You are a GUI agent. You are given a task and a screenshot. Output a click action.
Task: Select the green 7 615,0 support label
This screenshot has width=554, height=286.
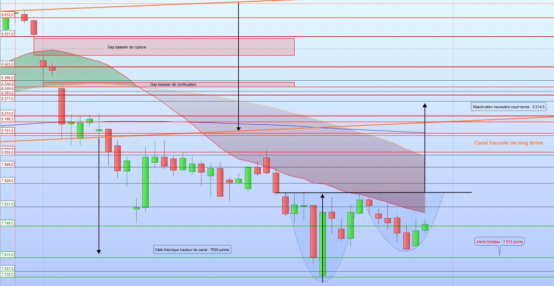pyautogui.click(x=7, y=255)
